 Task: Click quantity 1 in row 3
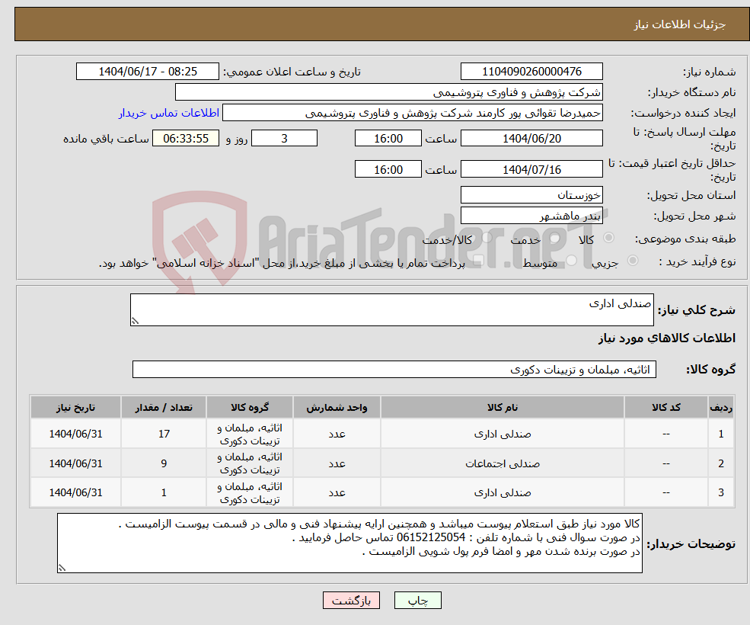pyautogui.click(x=164, y=492)
